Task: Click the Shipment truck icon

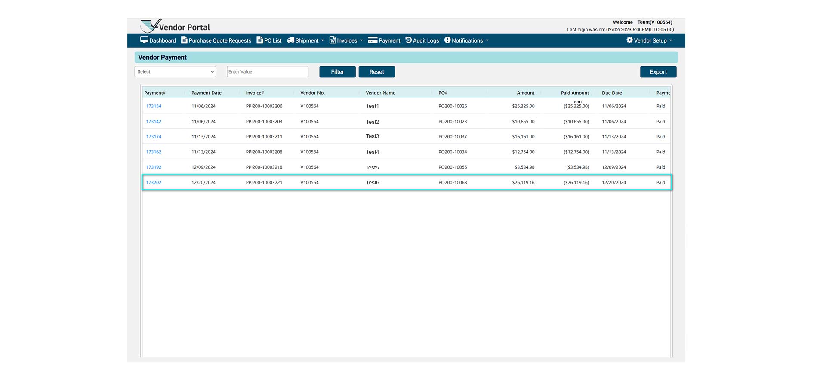Action: [291, 40]
